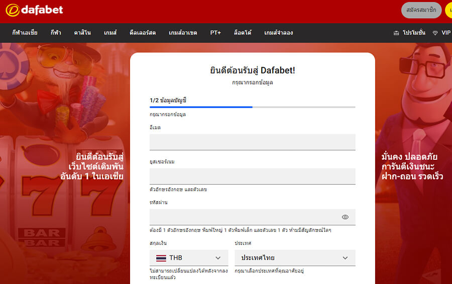The width and height of the screenshot is (452, 284).
Task: Open กีฬา menu item
Action: pyautogui.click(x=56, y=33)
